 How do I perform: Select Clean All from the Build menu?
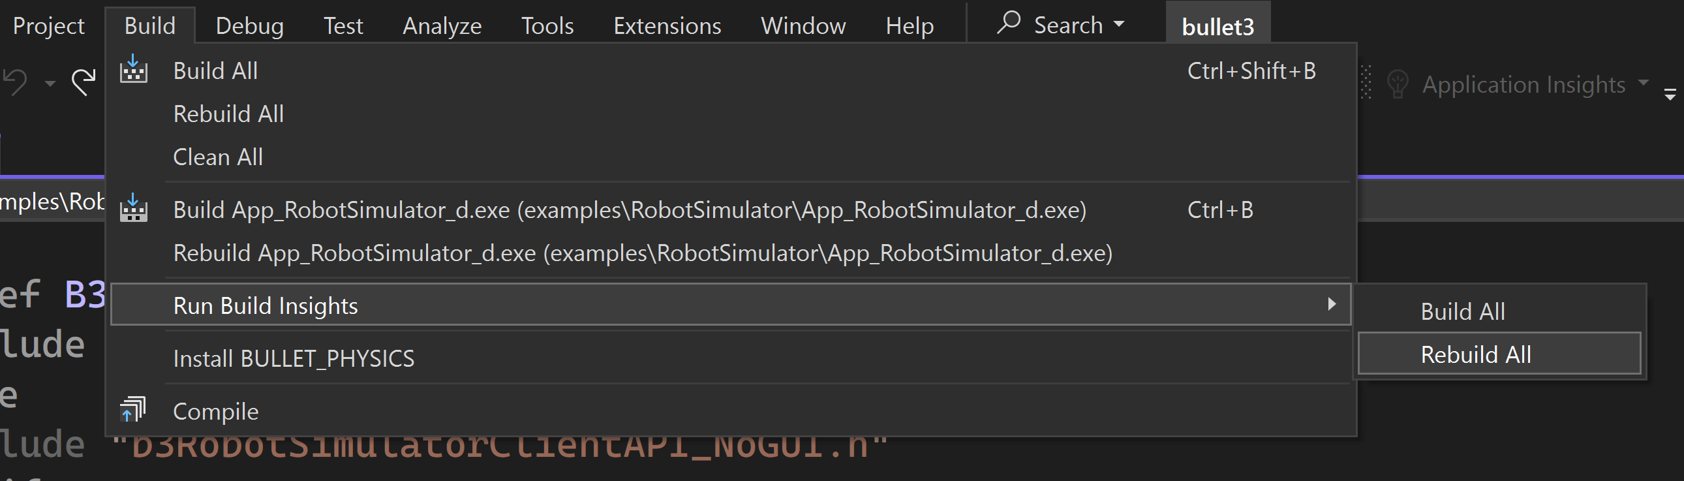tap(218, 157)
